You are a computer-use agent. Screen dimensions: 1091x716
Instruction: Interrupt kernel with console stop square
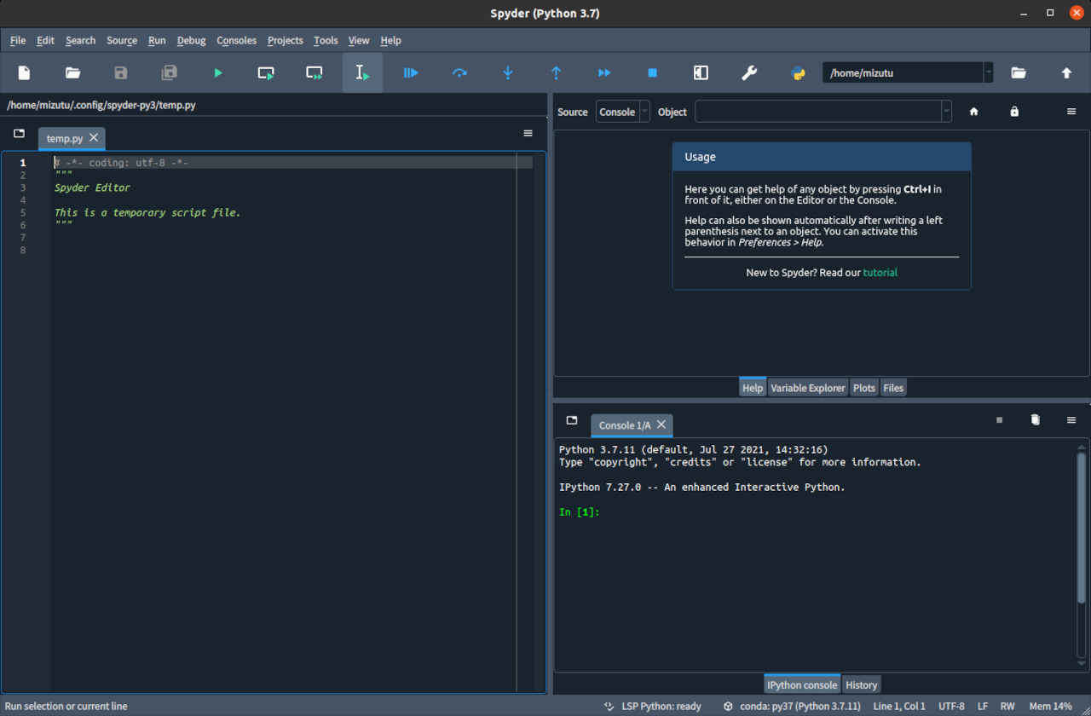click(1000, 420)
